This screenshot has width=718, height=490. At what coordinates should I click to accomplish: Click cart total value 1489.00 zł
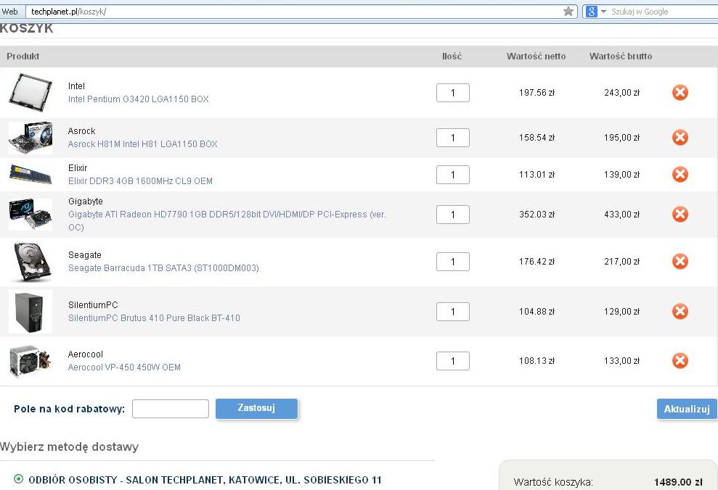coord(677,482)
